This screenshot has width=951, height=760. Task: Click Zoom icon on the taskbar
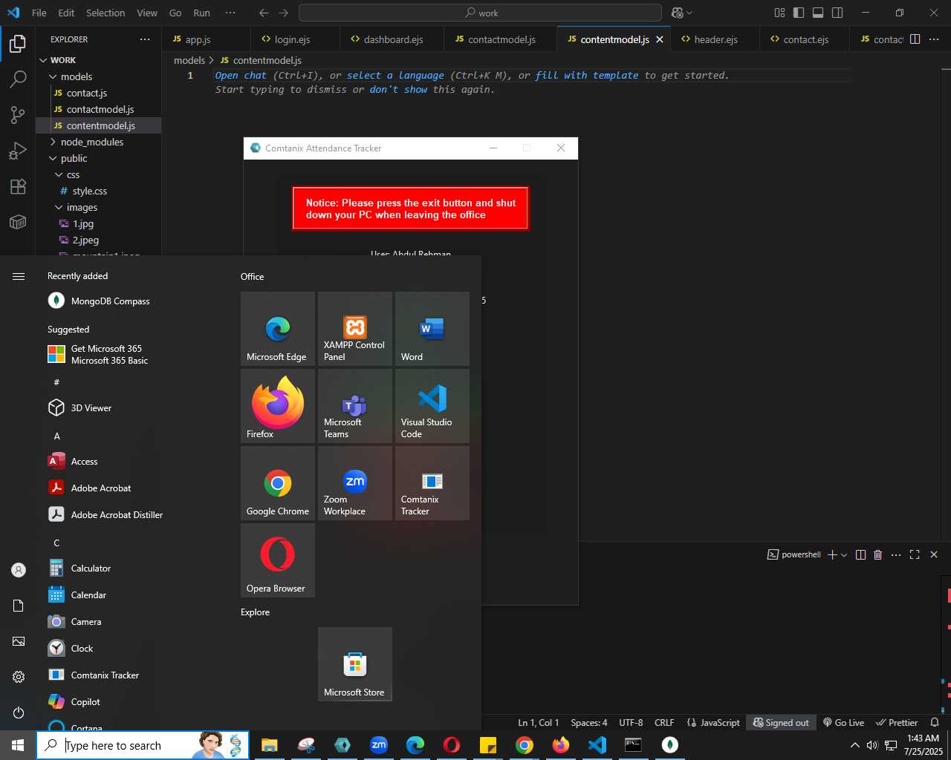click(x=379, y=745)
